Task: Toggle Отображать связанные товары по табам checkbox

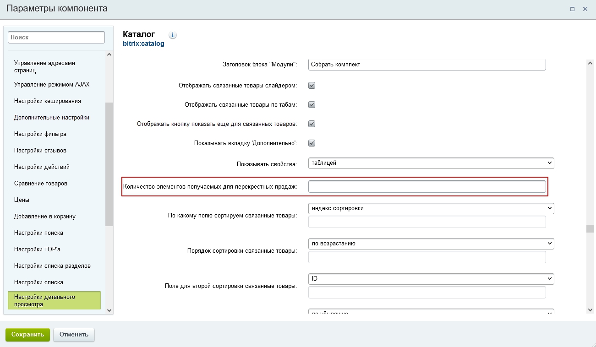Action: (x=312, y=104)
